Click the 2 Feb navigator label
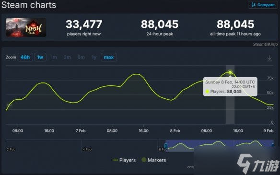Viewport: 280px width, 175px height. tap(11, 149)
